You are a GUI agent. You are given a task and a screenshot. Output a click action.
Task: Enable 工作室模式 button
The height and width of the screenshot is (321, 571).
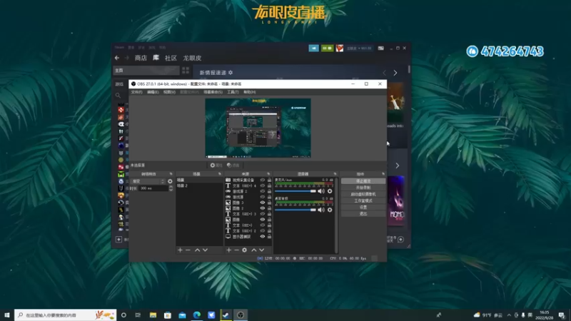[x=363, y=200]
